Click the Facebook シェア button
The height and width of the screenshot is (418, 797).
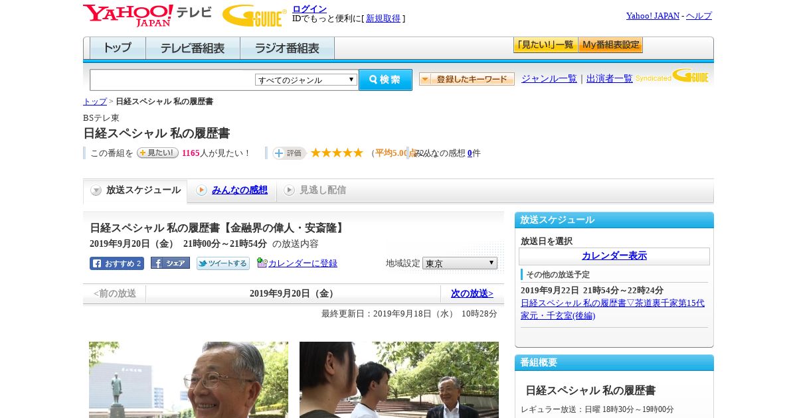tap(170, 263)
